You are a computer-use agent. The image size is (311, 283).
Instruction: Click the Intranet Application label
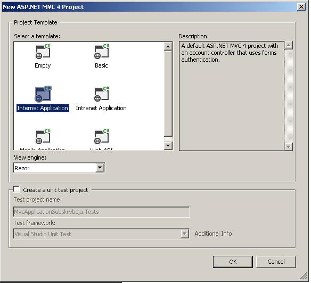(x=101, y=108)
